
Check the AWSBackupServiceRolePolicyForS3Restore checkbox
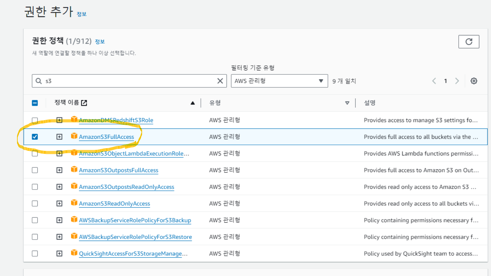point(35,237)
